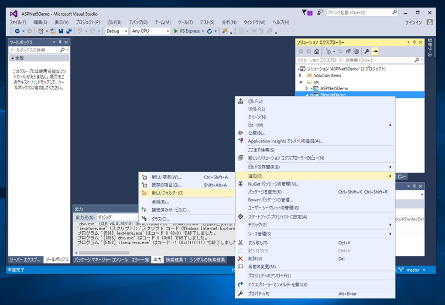Viewport: 445px width, 305px height.
Task: Click magnifier icon in Quick Launch box
Action: (395, 12)
